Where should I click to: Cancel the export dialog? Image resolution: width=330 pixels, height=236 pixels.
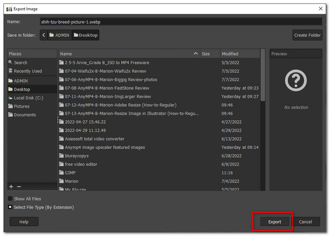point(306,222)
